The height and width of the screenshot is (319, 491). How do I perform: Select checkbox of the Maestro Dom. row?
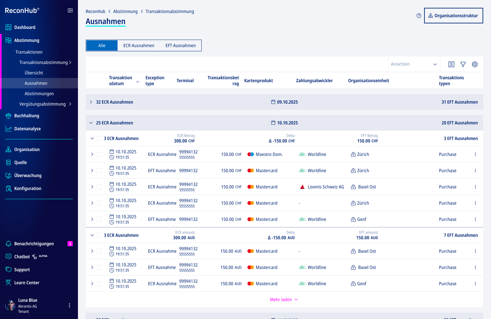(99, 154)
